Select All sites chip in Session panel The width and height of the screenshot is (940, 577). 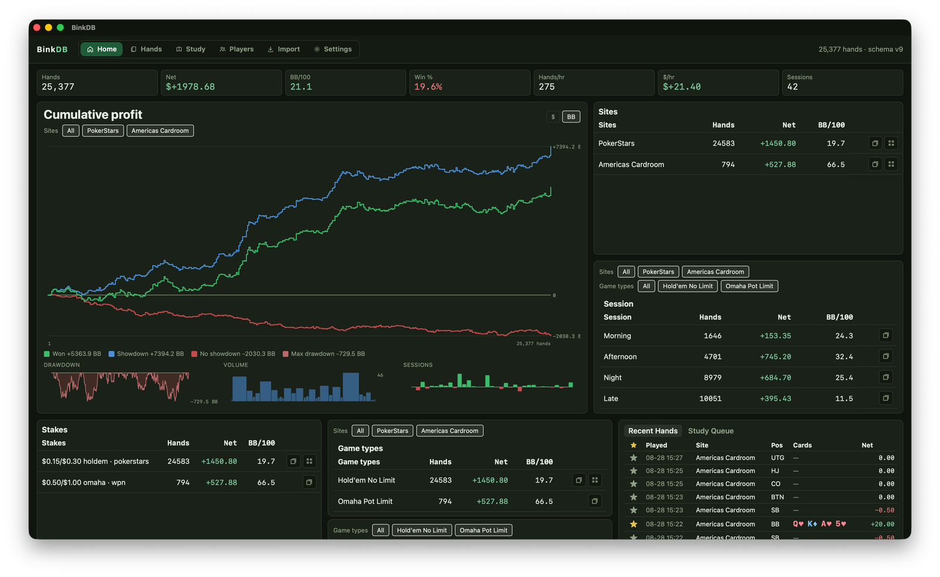click(x=626, y=272)
